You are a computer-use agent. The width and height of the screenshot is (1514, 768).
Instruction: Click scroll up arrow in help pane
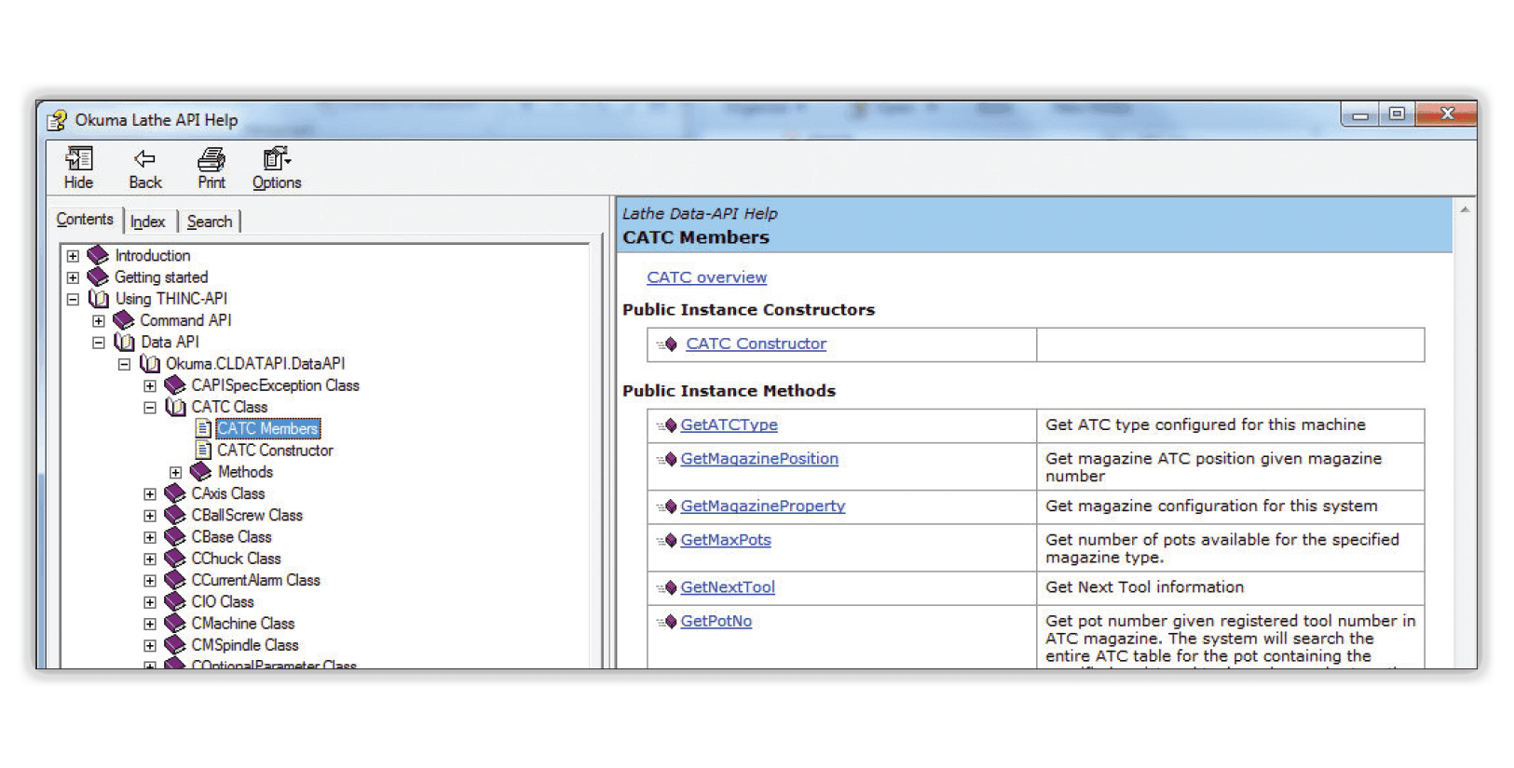click(x=1465, y=210)
